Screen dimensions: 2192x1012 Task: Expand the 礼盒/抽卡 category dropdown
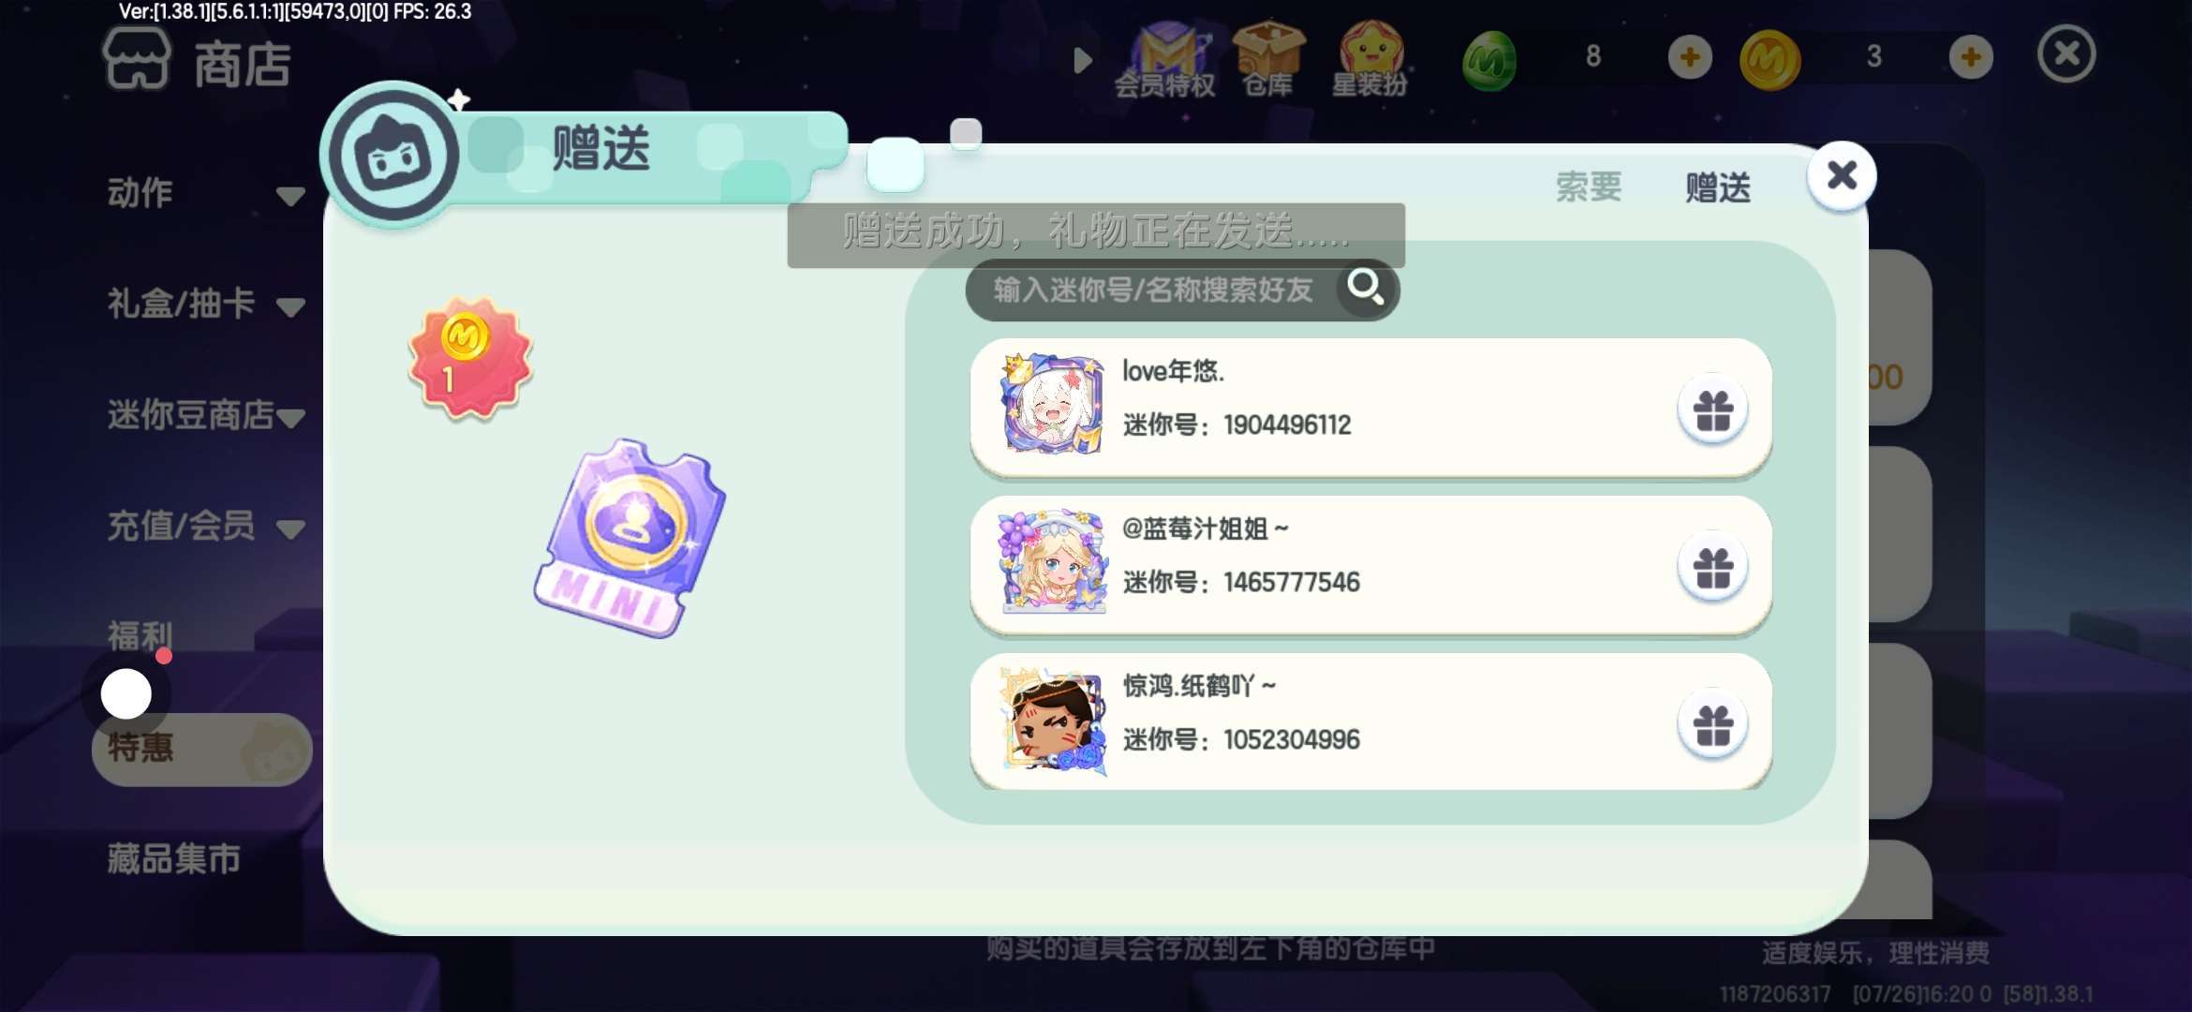pos(290,306)
